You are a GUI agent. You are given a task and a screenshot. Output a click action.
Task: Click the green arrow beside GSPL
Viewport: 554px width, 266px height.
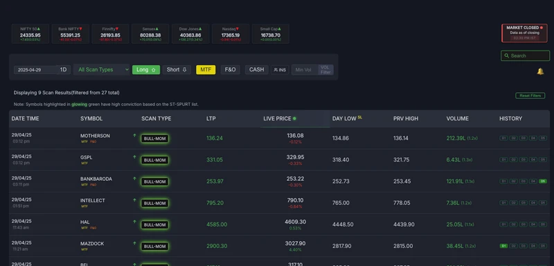[x=134, y=157]
